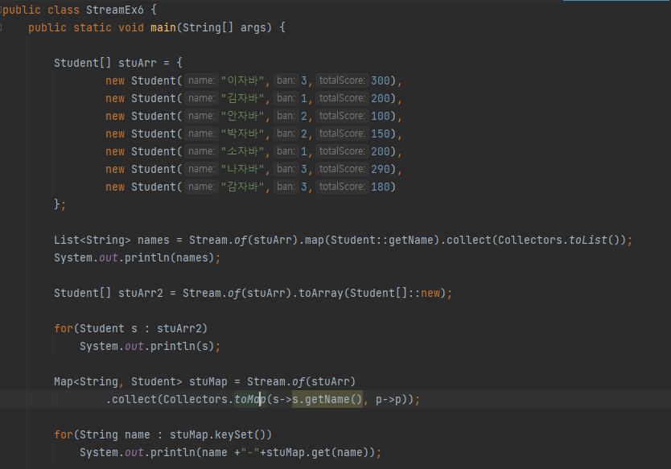Click the totalScore value 180
The width and height of the screenshot is (671, 469).
click(x=381, y=187)
